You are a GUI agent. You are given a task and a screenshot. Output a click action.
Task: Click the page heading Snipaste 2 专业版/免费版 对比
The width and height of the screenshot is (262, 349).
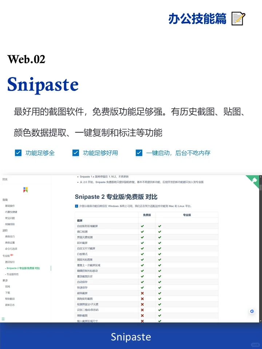point(116,197)
